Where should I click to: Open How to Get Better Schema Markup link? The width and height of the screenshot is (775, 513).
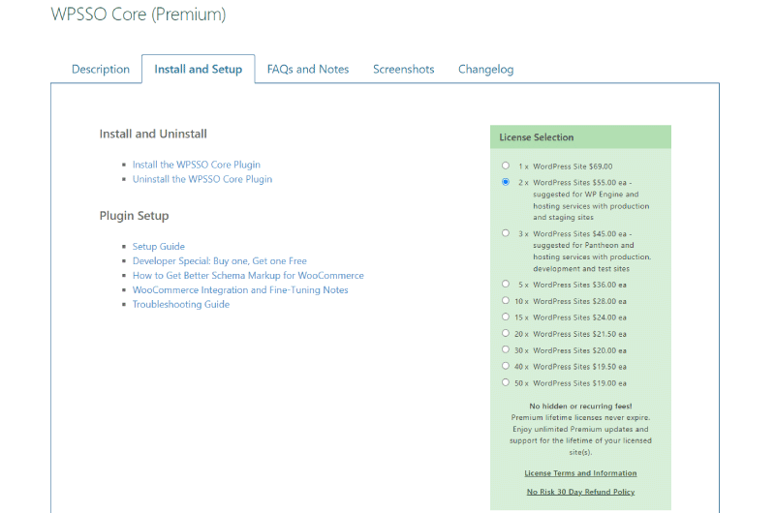tap(248, 276)
